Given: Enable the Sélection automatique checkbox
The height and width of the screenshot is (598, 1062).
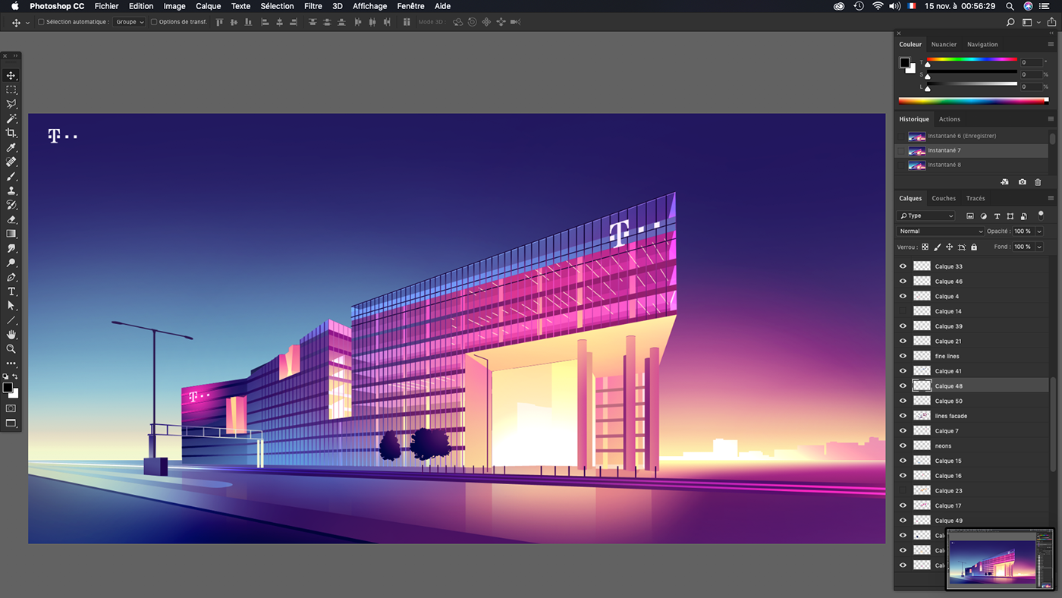Looking at the screenshot, I should pyautogui.click(x=41, y=22).
